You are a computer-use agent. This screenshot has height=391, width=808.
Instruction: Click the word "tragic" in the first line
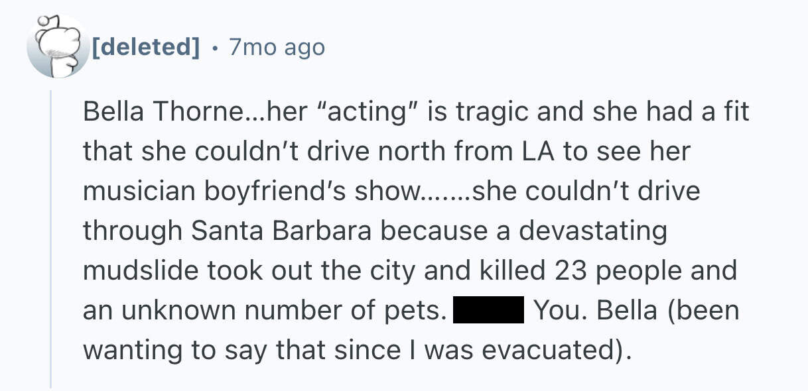[x=484, y=112]
